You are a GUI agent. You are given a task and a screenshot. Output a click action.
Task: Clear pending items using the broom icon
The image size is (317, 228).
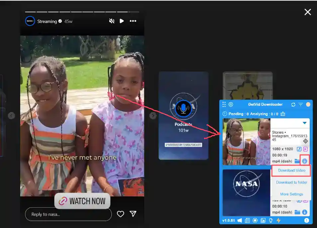tap(283, 114)
